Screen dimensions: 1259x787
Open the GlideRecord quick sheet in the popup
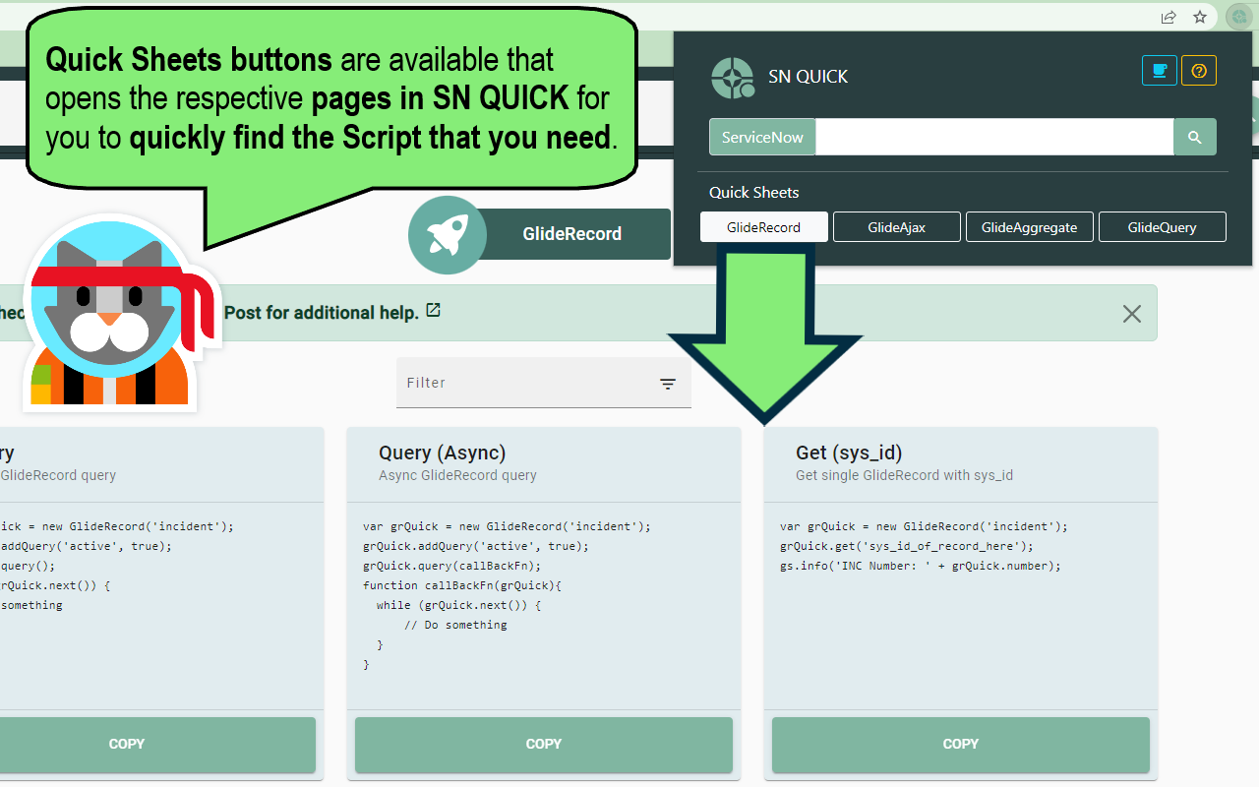coord(764,227)
